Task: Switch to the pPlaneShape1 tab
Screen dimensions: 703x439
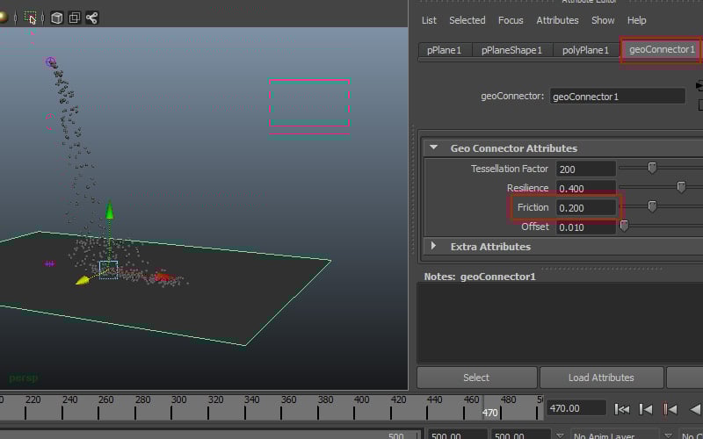Action: click(x=511, y=50)
